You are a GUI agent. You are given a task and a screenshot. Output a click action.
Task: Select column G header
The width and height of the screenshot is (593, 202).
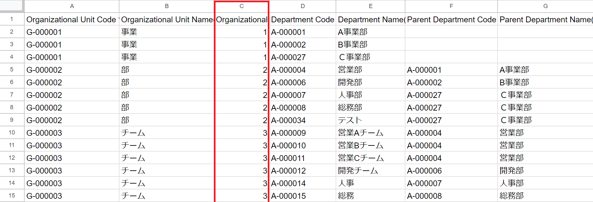[545, 6]
